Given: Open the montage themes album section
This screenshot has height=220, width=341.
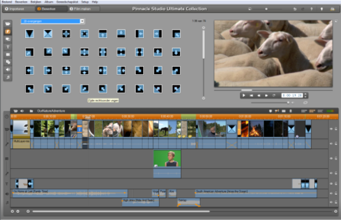Looking at the screenshot, I should point(8,39).
